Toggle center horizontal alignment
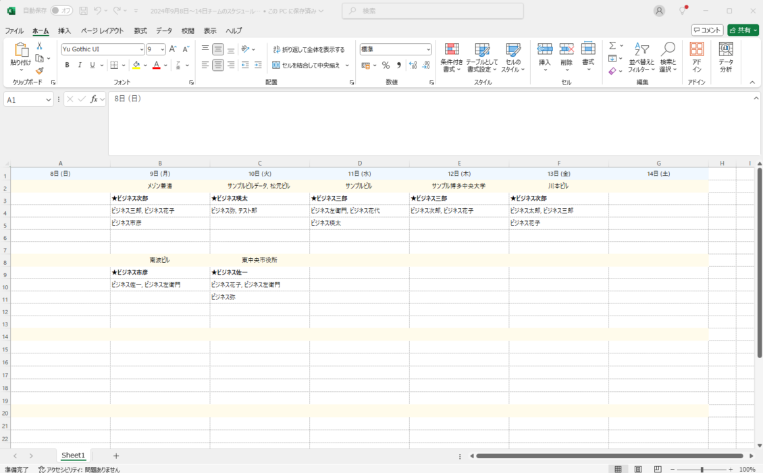 pyautogui.click(x=218, y=65)
